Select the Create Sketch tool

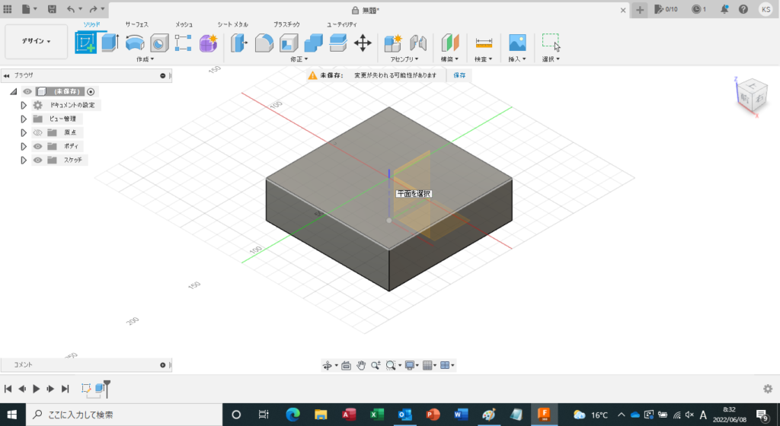pyautogui.click(x=85, y=43)
